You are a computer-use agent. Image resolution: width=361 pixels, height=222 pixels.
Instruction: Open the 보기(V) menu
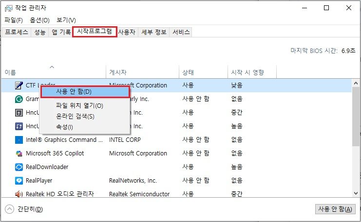point(66,20)
